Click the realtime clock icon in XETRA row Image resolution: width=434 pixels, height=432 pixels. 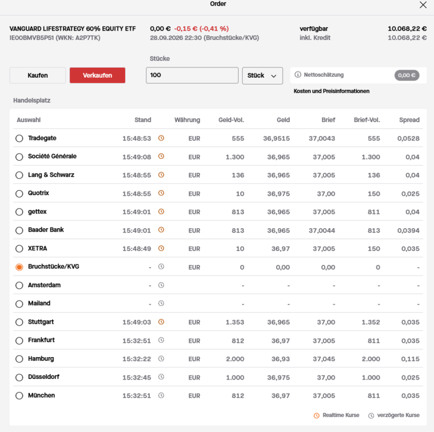click(x=161, y=248)
